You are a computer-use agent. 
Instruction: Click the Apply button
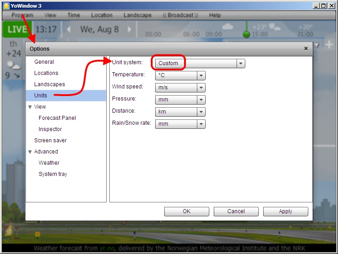click(x=286, y=211)
